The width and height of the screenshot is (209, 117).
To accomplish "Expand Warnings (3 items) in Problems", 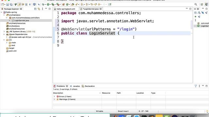I will 54,99.
